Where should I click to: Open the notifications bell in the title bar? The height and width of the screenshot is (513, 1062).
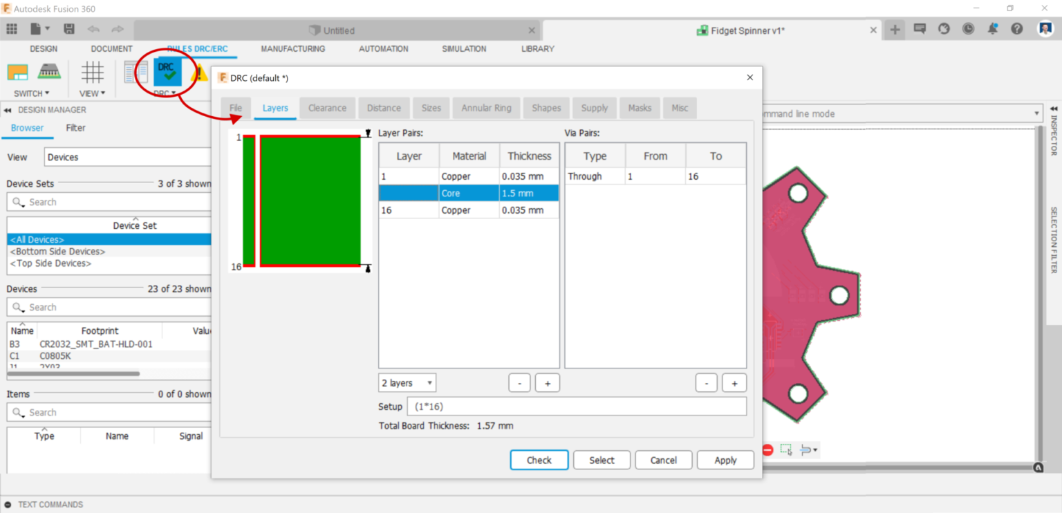(993, 29)
